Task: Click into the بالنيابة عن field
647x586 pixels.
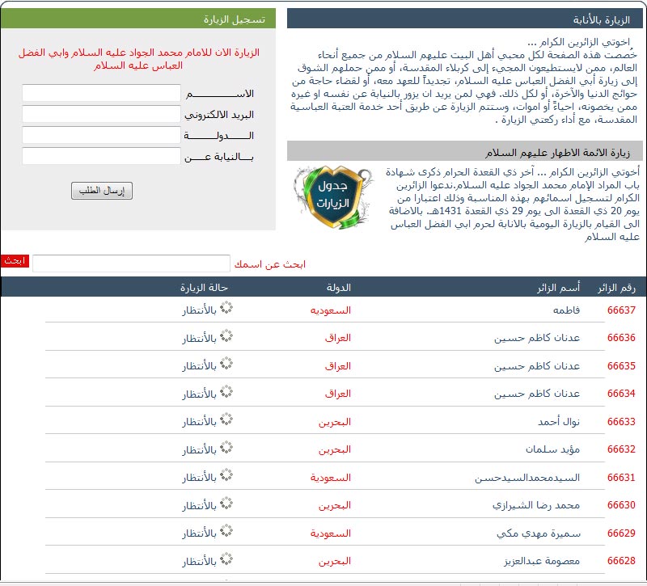Action: 101,156
